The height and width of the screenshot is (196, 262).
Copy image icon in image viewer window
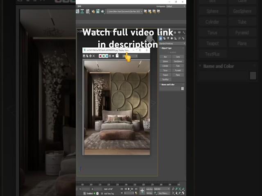(x=87, y=56)
